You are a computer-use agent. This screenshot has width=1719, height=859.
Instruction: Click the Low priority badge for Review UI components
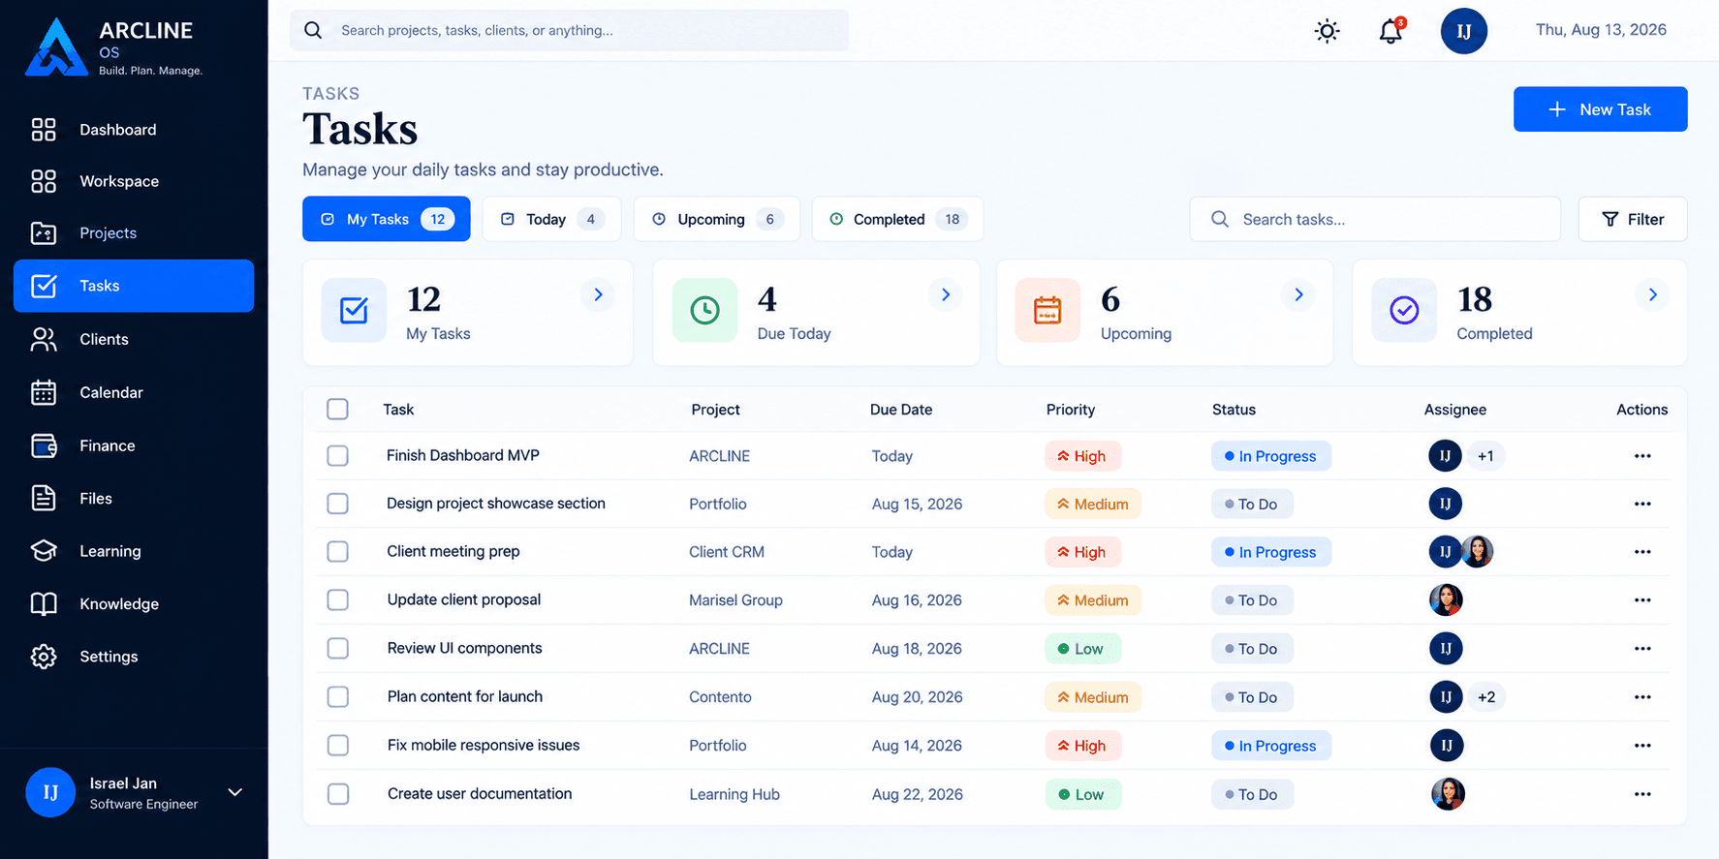(x=1082, y=649)
